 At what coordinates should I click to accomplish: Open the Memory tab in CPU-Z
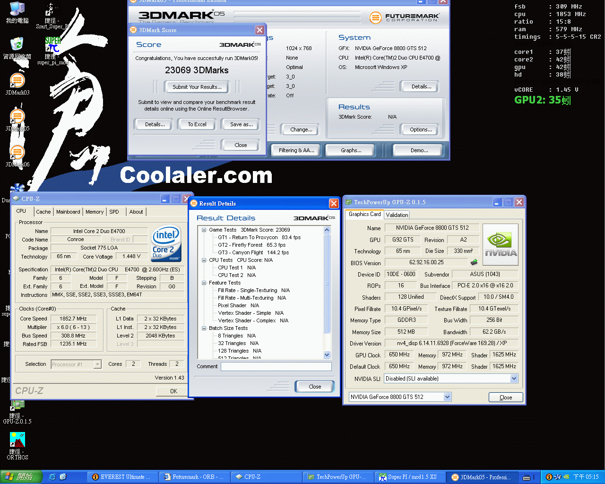(x=95, y=212)
